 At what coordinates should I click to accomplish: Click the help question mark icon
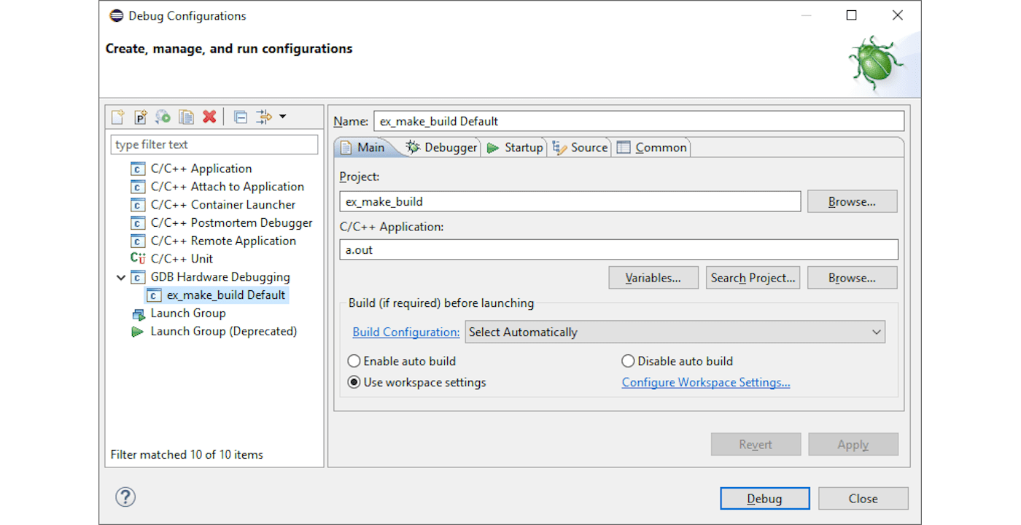(x=125, y=498)
